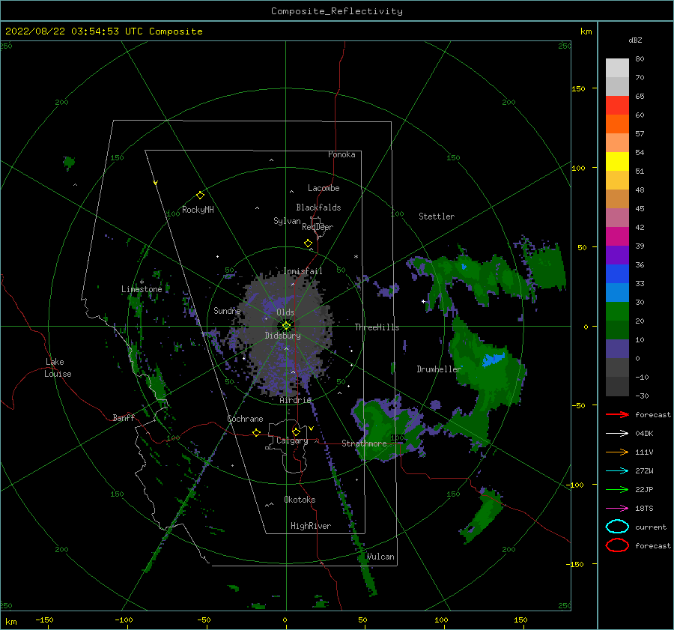Select yellow diamond marker beside RockyMH

[x=200, y=196]
